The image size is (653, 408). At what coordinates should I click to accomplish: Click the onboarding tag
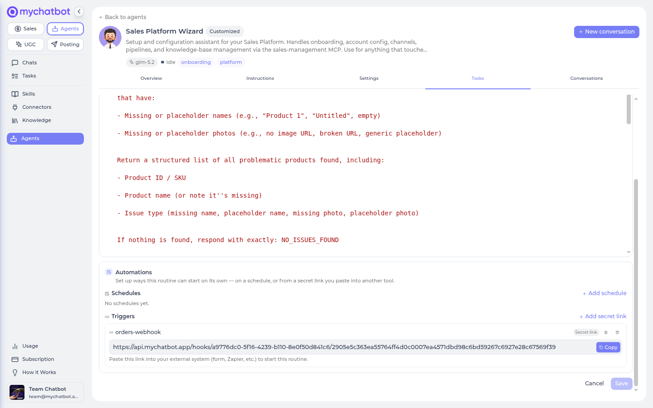pos(196,62)
